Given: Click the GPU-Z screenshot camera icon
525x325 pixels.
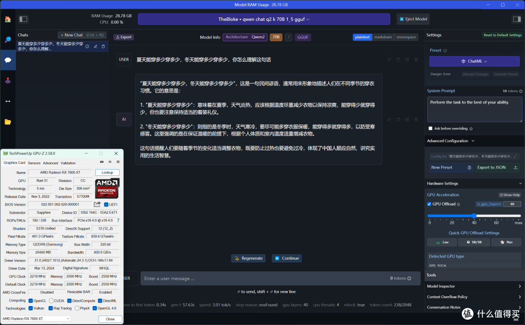Looking at the screenshot, I should tap(102, 162).
